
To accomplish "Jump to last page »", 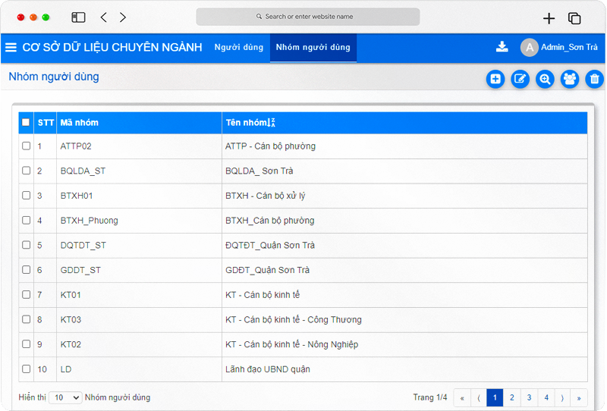I will pos(579,397).
